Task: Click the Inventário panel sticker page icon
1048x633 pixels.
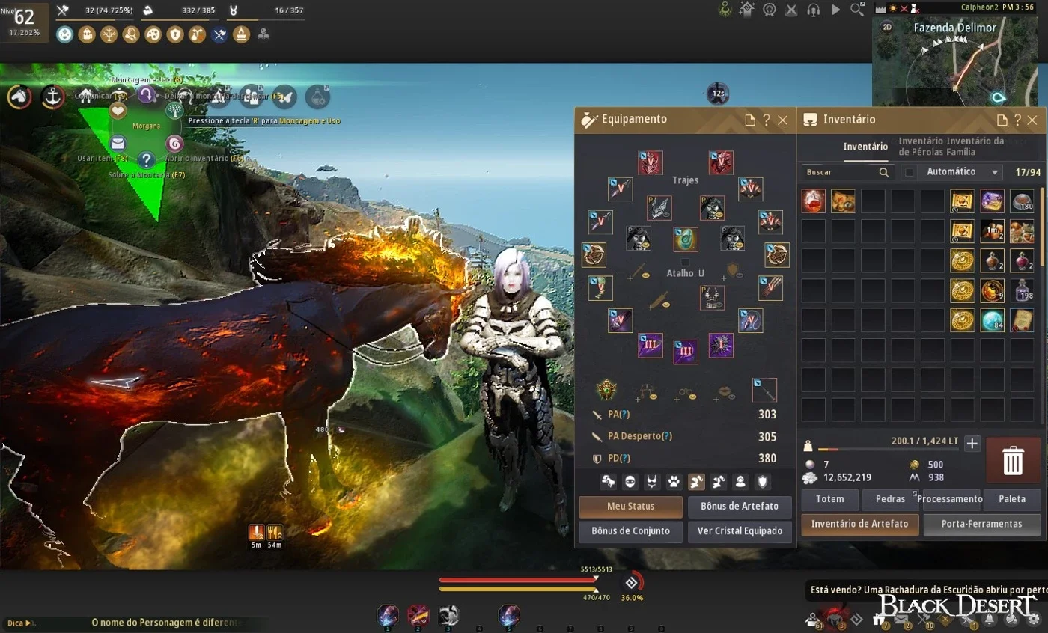Action: (x=1002, y=120)
